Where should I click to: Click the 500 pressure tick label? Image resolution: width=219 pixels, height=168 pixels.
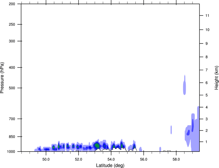[x=12, y=88]
